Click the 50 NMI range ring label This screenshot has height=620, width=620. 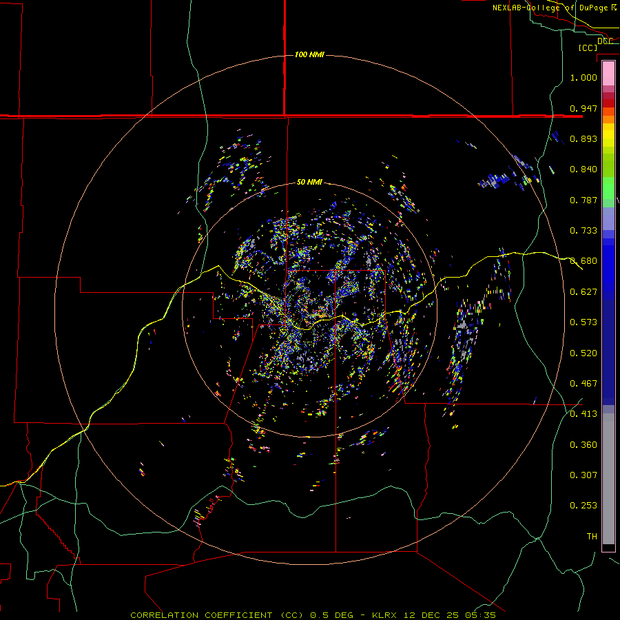pos(309,182)
